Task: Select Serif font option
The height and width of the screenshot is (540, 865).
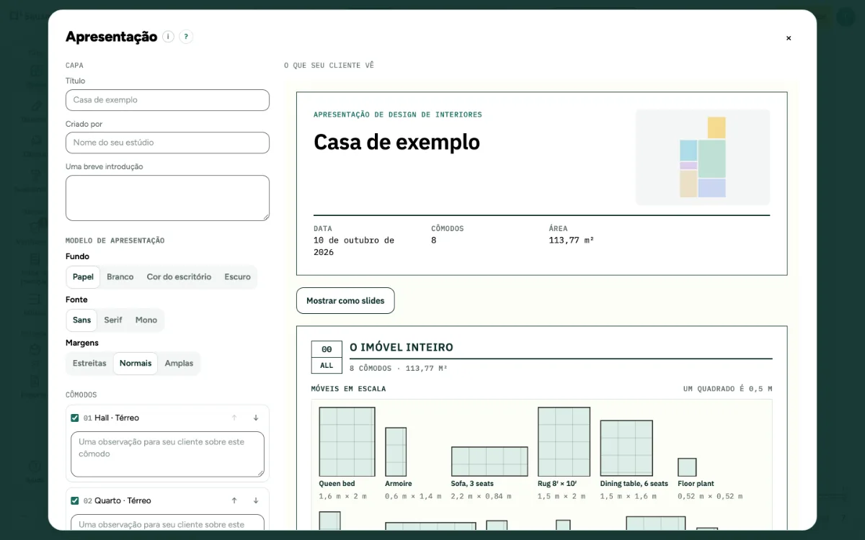Action: pyautogui.click(x=113, y=320)
